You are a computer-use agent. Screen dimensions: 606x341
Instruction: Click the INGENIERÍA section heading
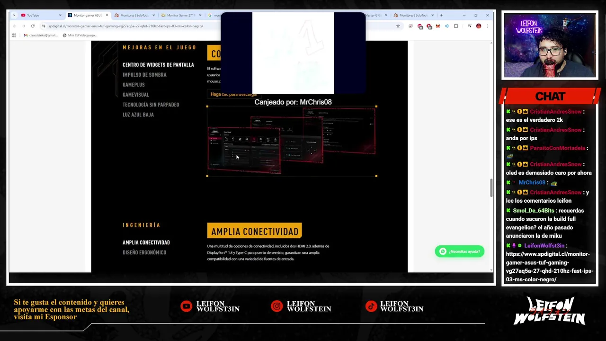pos(141,225)
